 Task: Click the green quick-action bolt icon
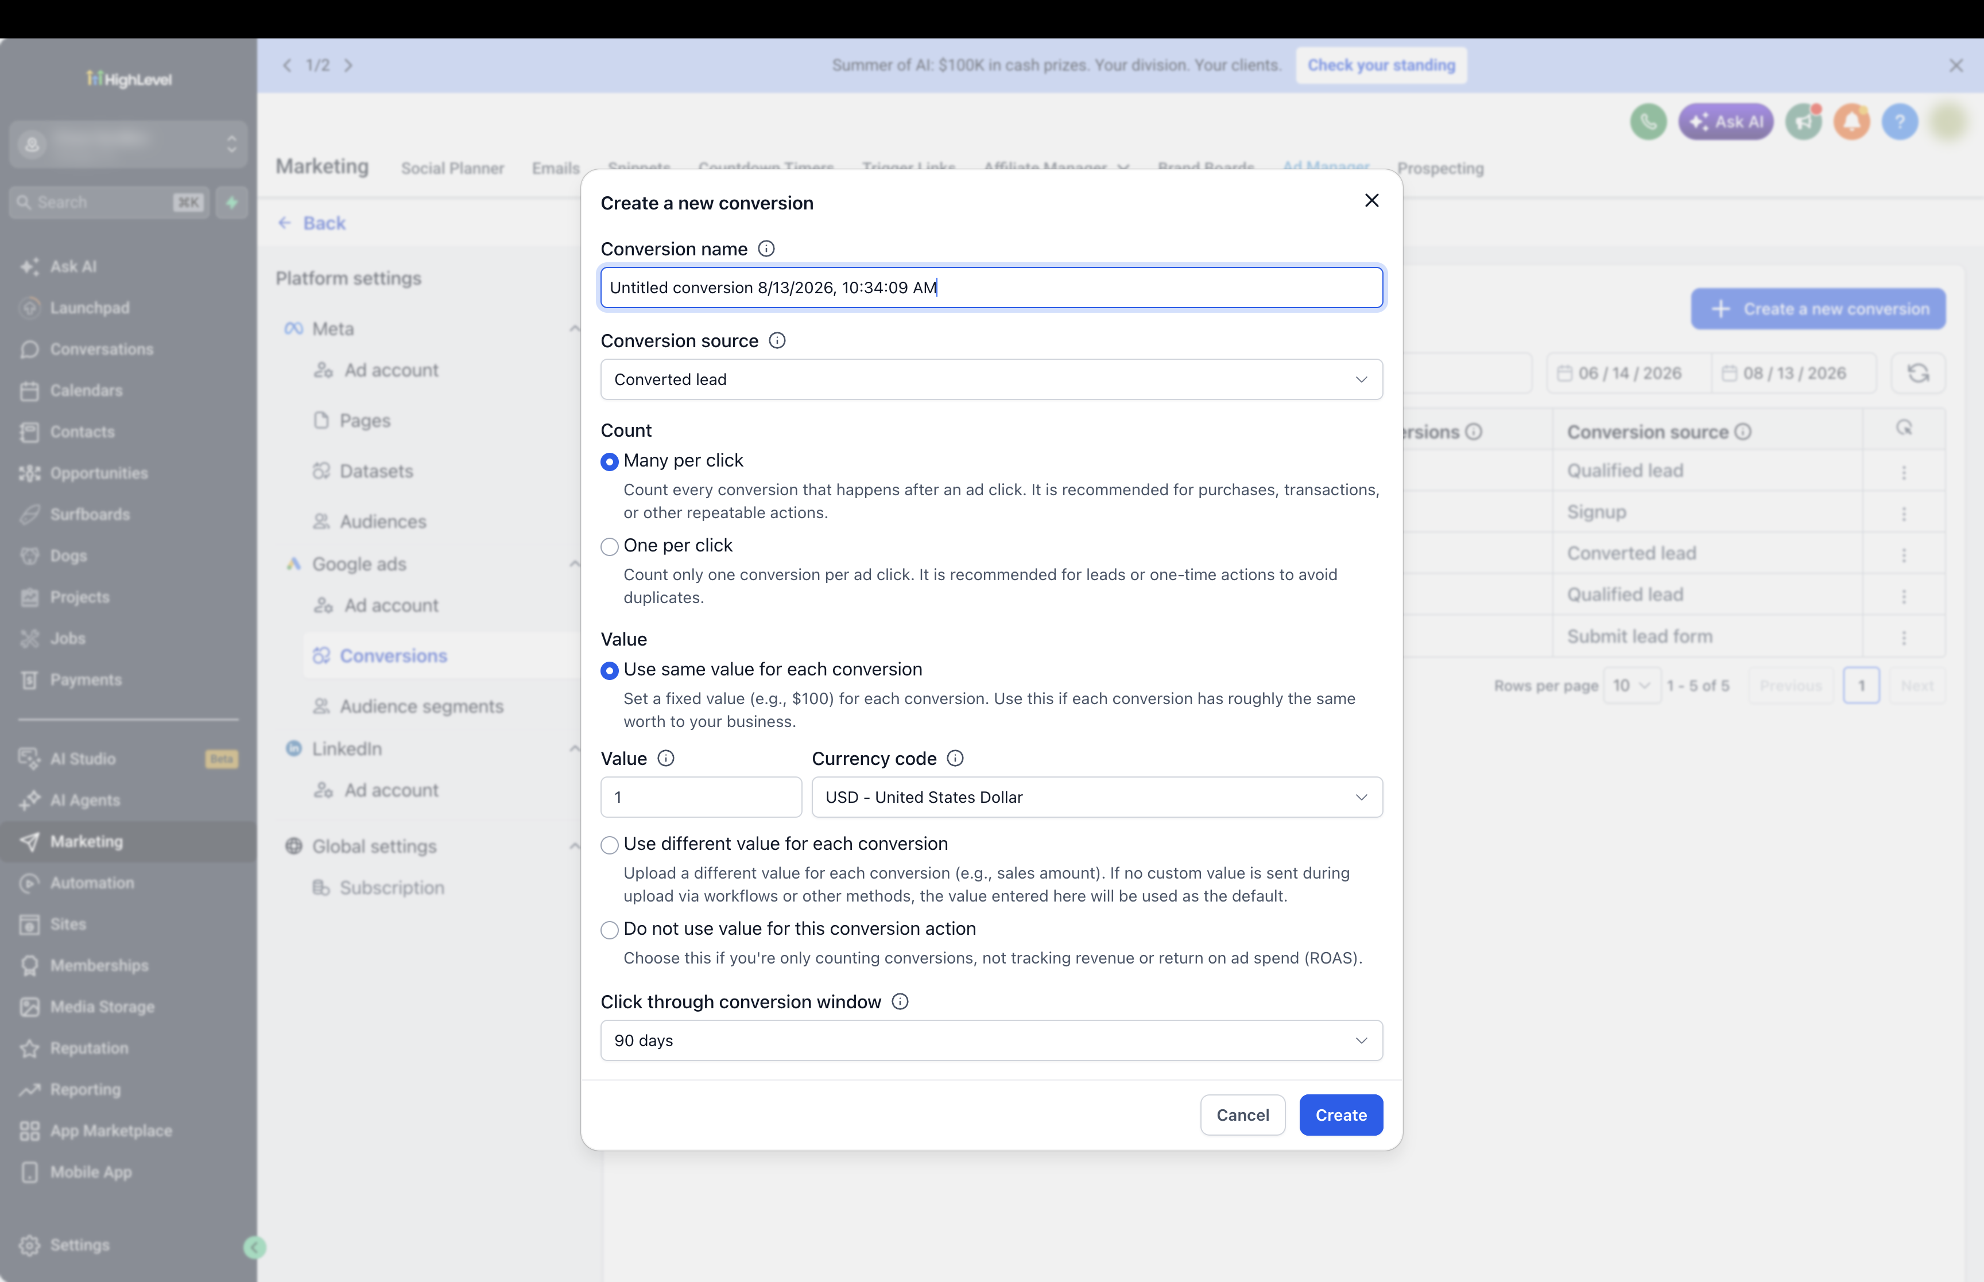coord(231,203)
